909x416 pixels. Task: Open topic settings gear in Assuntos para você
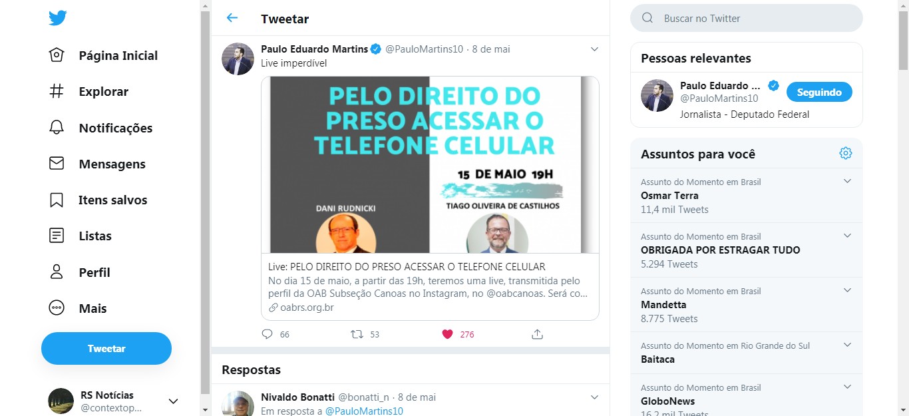click(x=846, y=153)
